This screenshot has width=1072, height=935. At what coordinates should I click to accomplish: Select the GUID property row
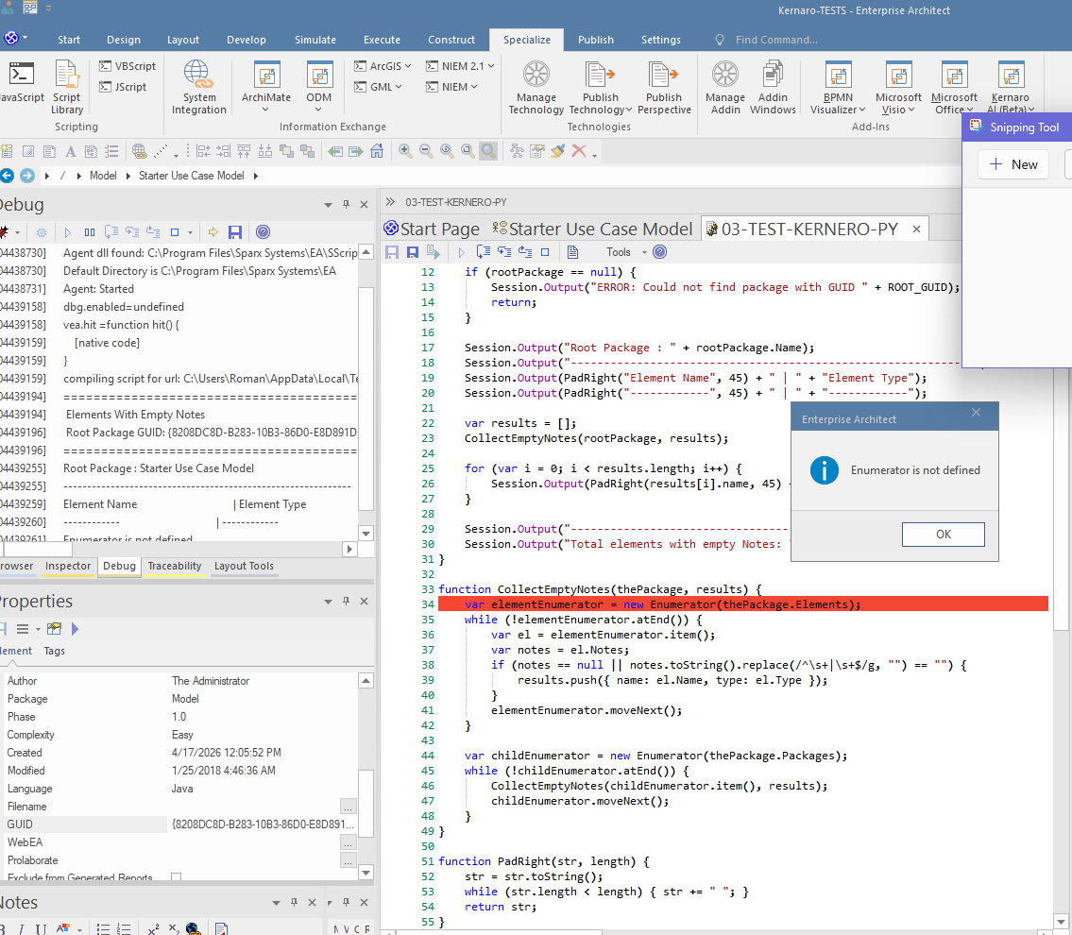click(179, 824)
